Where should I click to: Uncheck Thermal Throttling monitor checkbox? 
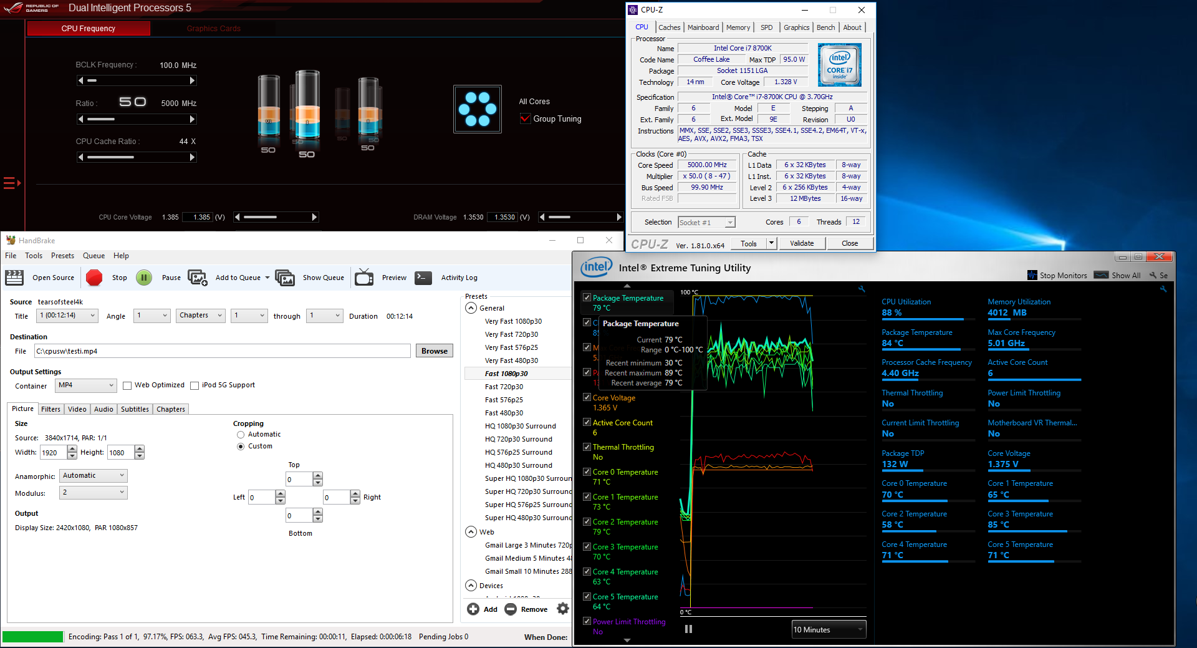(x=587, y=447)
